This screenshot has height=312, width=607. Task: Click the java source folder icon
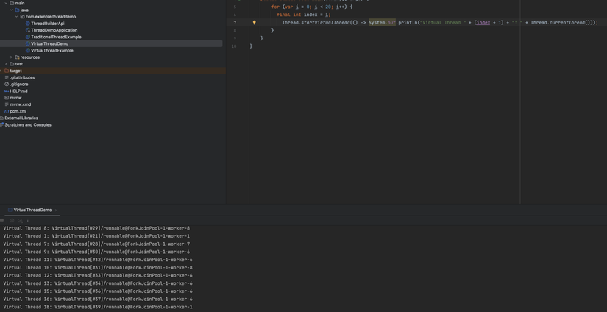(x=17, y=10)
